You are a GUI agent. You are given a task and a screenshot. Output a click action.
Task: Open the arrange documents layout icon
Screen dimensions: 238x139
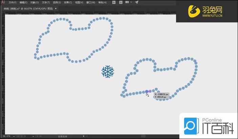[x=127, y=2]
